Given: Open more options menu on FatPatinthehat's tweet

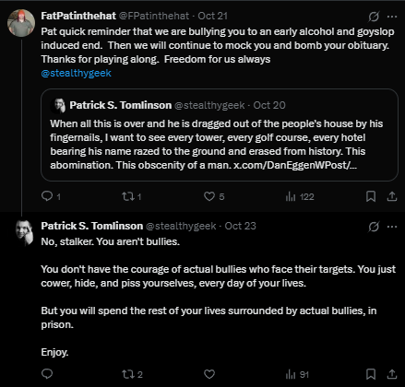Looking at the screenshot, I should [x=392, y=17].
